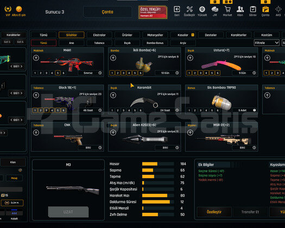
Task: Click upgrade arrow on the Karambit card
Action: coord(113,96)
